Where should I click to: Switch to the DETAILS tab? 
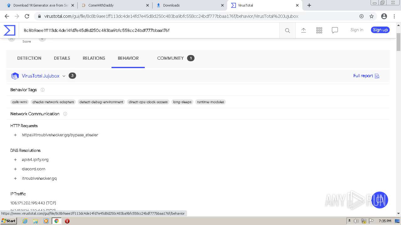click(62, 58)
